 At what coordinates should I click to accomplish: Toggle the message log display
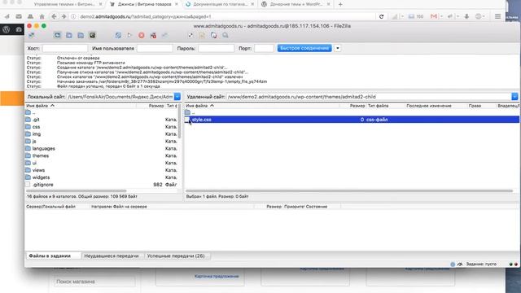click(x=58, y=35)
